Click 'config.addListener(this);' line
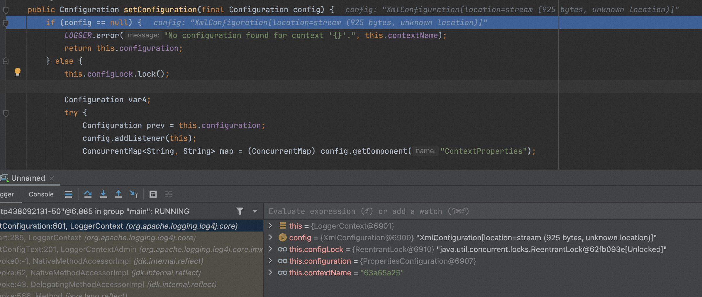 pyautogui.click(x=140, y=138)
